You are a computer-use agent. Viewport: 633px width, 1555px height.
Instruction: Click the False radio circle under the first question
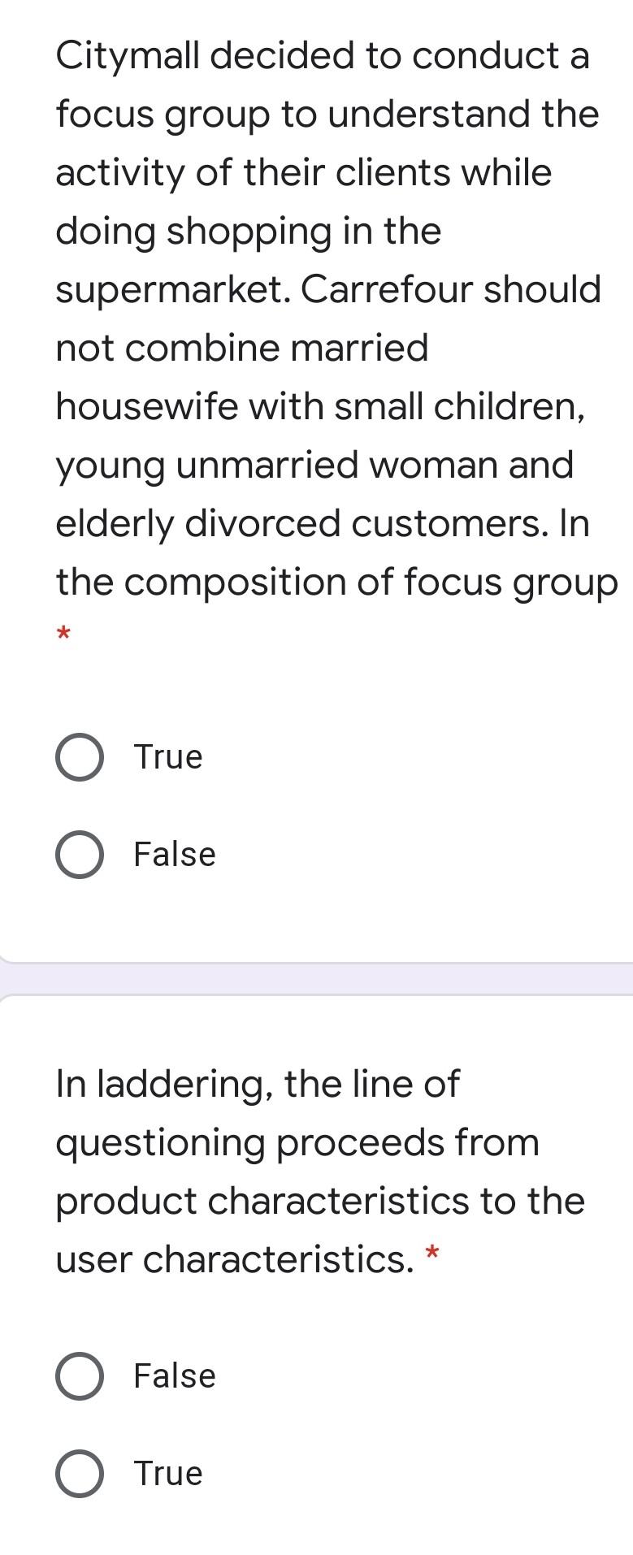tap(80, 854)
